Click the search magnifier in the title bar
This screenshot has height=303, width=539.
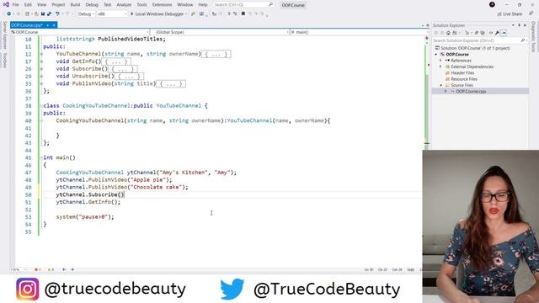tap(271, 5)
